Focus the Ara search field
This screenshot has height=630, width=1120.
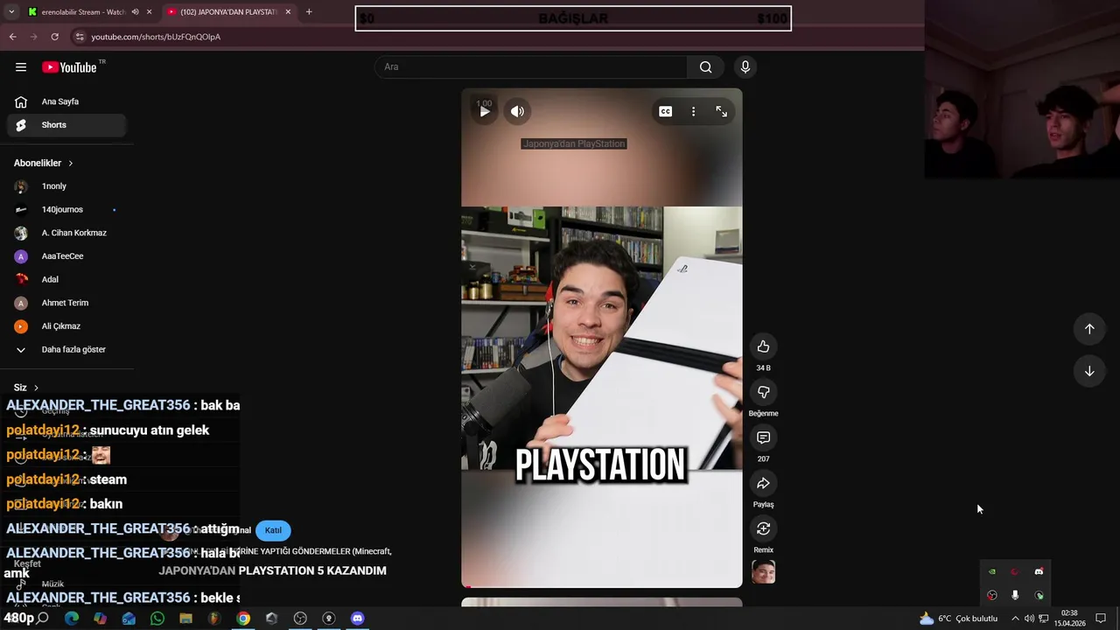531,67
